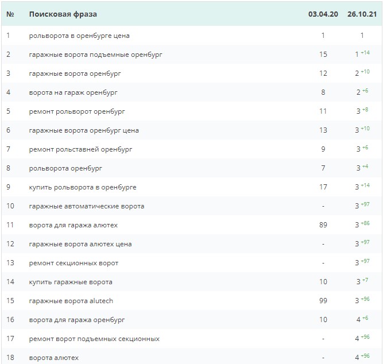Screen dimensions: 383x364
Task: Open phrase "ремонт секционных ворот"
Action: pyautogui.click(x=73, y=263)
